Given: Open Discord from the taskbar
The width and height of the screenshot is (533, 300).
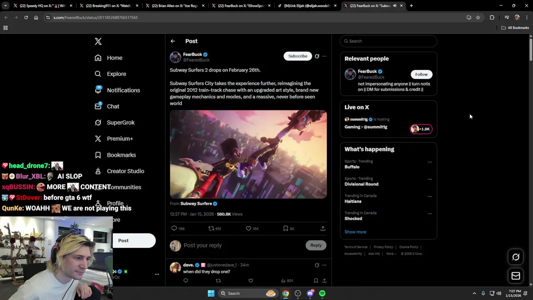Looking at the screenshot, I should point(310,293).
